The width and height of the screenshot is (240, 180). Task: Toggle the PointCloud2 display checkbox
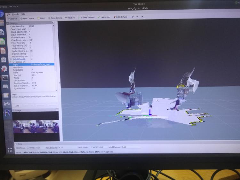click(31, 59)
